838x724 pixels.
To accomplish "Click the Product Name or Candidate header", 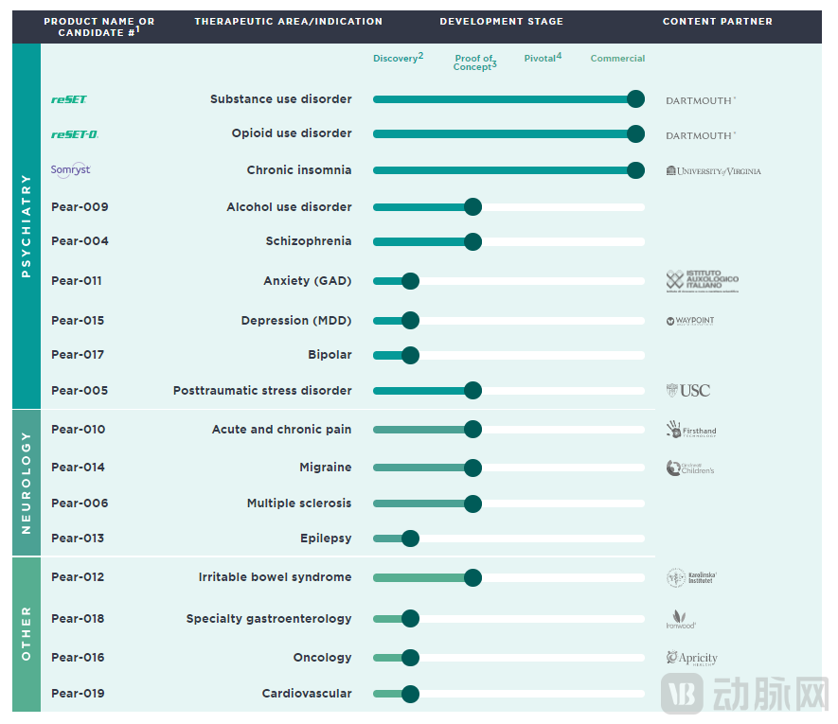I will point(98,26).
